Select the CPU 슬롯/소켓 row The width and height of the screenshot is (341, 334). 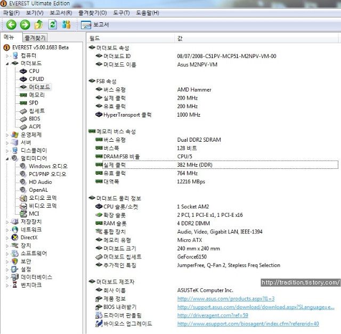(x=217, y=207)
